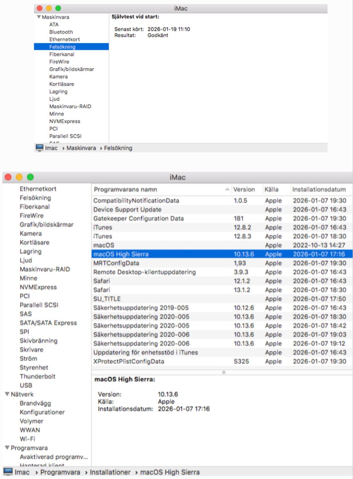This screenshot has width=353, height=479.
Task: Open the Brandvägg item under Nätverk
Action: tap(35, 403)
